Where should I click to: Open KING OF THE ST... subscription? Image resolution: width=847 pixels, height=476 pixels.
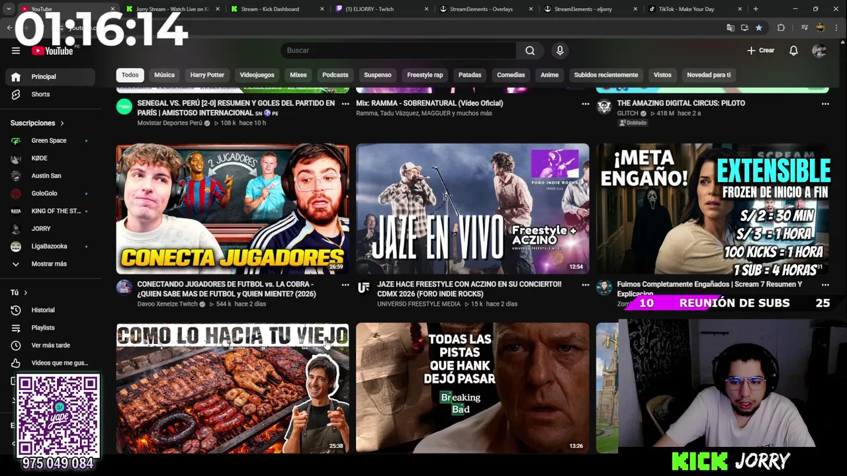(x=50, y=211)
